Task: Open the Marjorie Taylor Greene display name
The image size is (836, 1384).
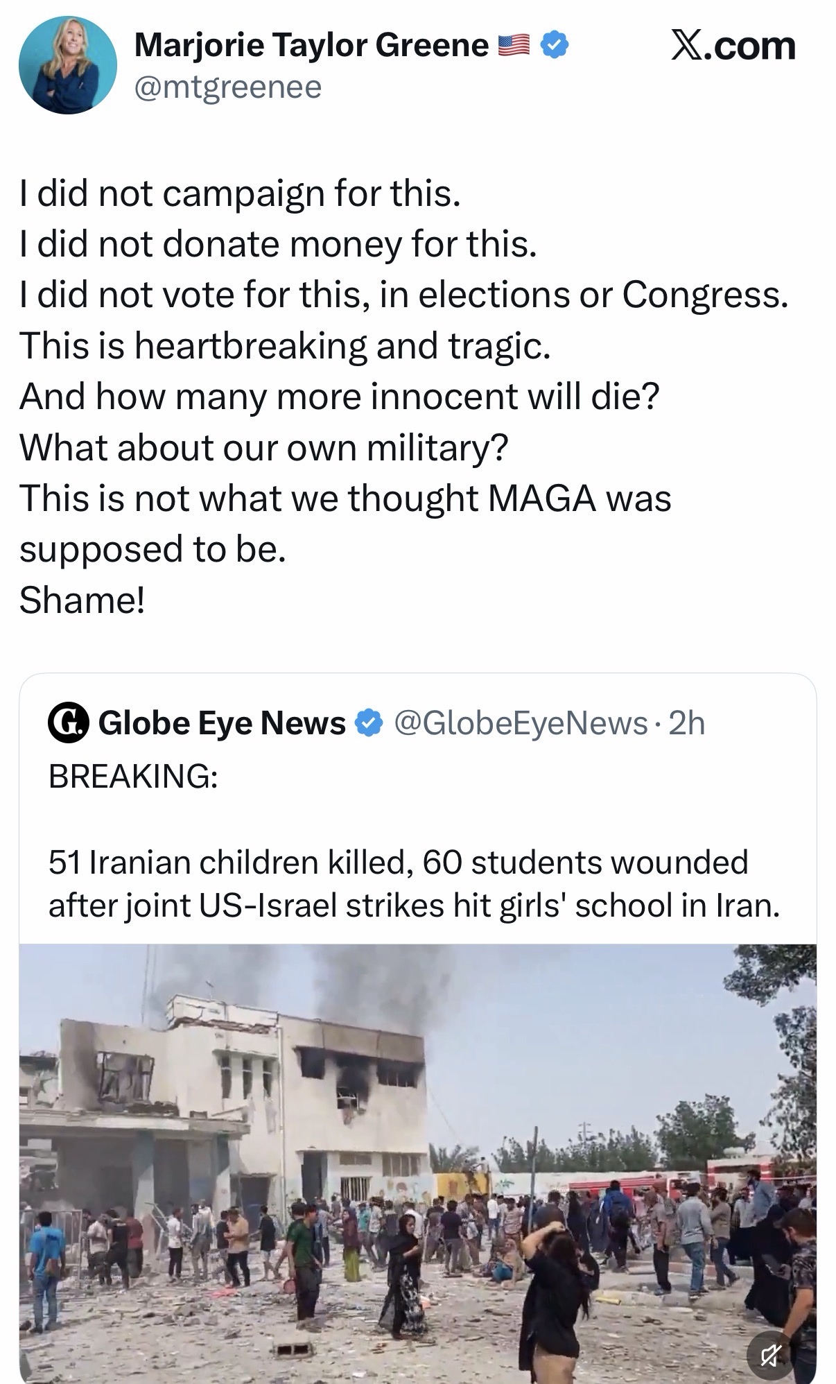Action: pyautogui.click(x=311, y=46)
